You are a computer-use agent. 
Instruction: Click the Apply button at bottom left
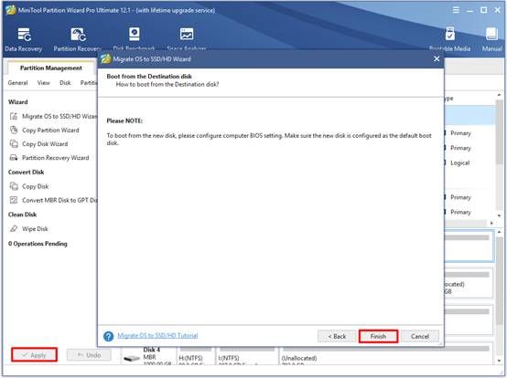(34, 355)
